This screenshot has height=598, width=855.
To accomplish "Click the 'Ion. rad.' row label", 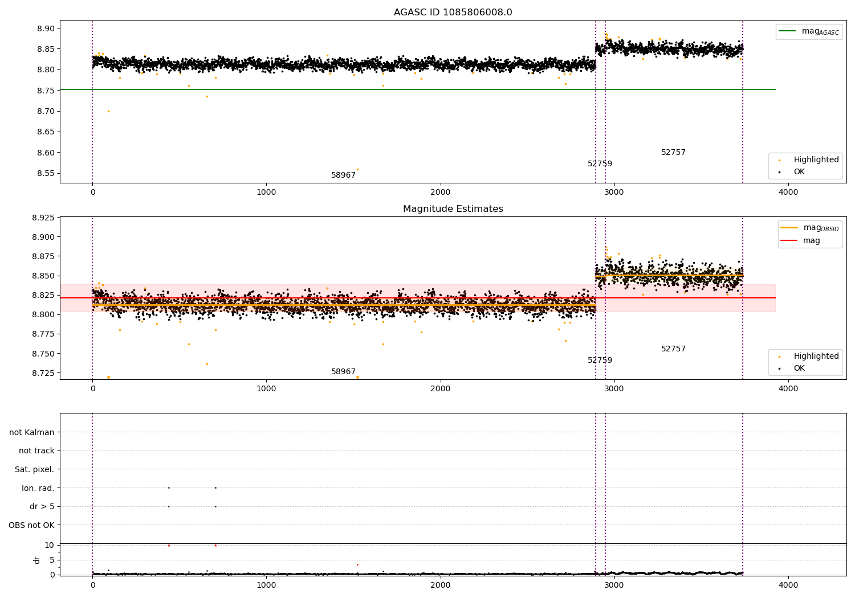I will click(38, 488).
